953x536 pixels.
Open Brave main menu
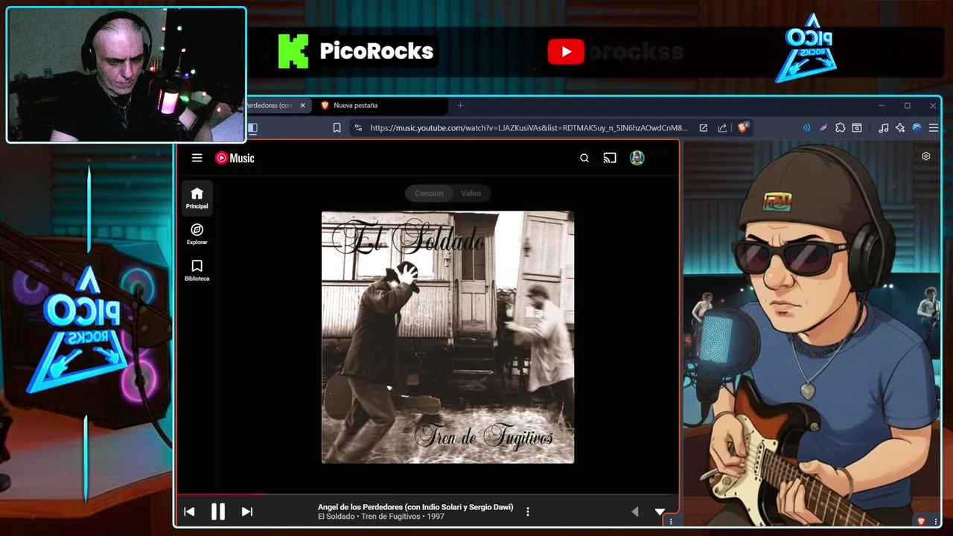click(x=934, y=128)
